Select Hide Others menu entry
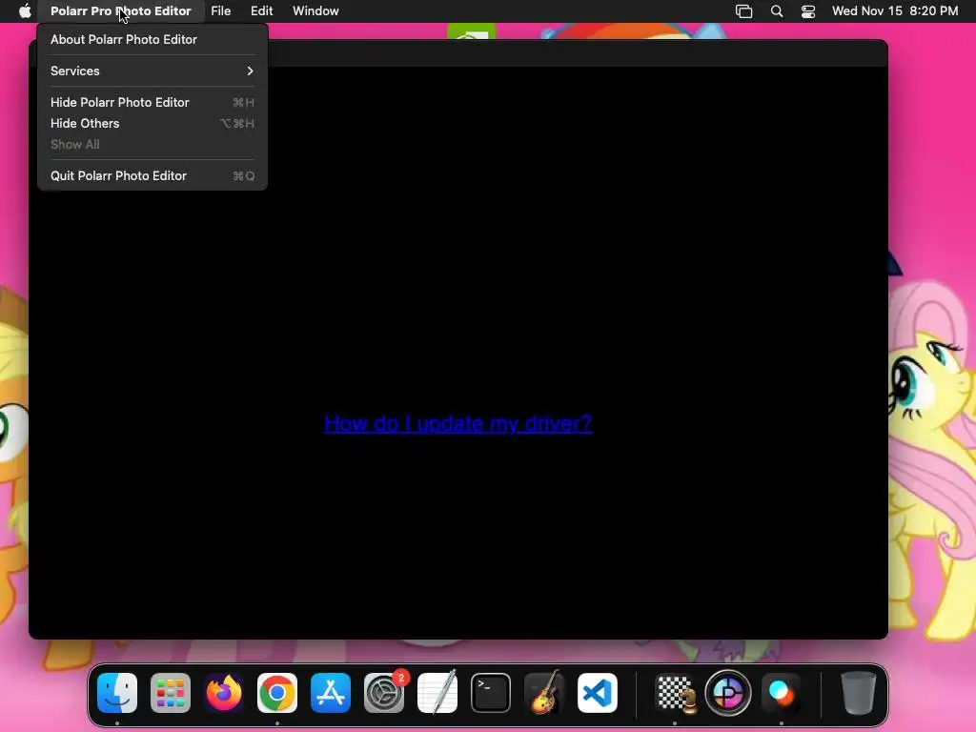 click(x=152, y=123)
